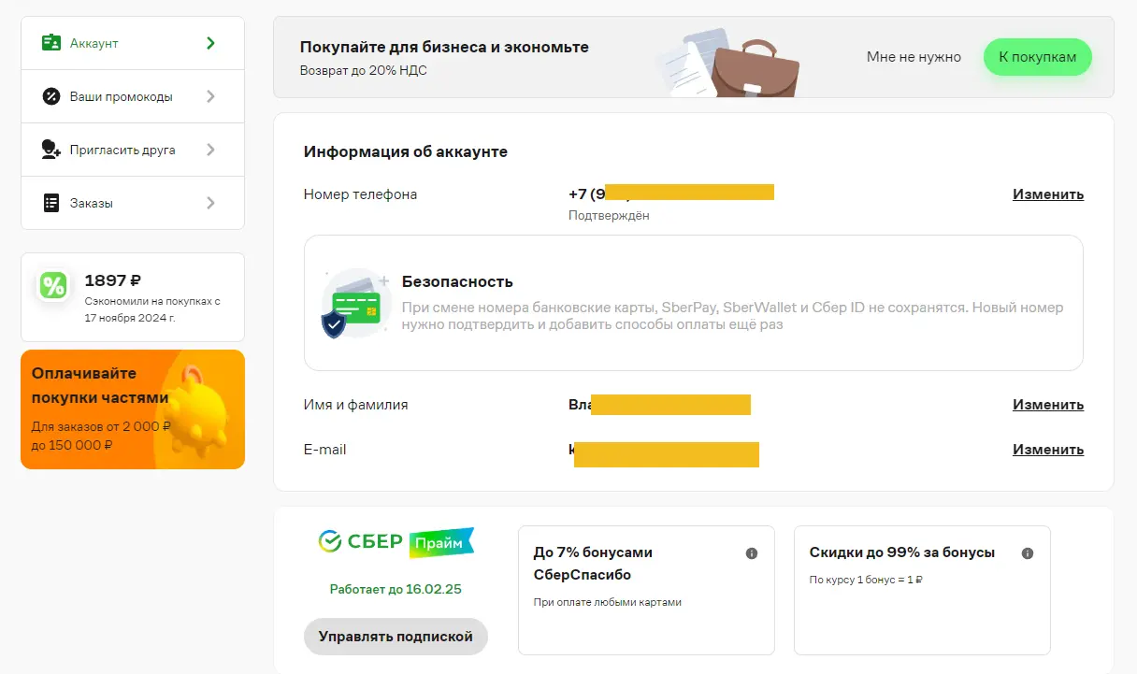Expand chevron next to Аккаунт
The height and width of the screenshot is (674, 1137).
tap(210, 43)
